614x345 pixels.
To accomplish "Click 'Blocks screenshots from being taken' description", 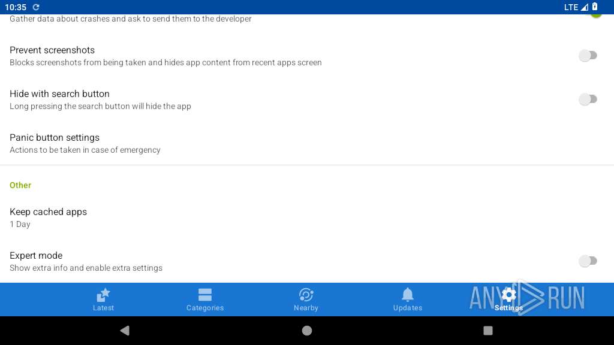I will [x=165, y=62].
